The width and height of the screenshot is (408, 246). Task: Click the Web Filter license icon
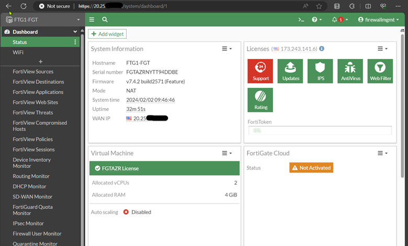tap(380, 71)
